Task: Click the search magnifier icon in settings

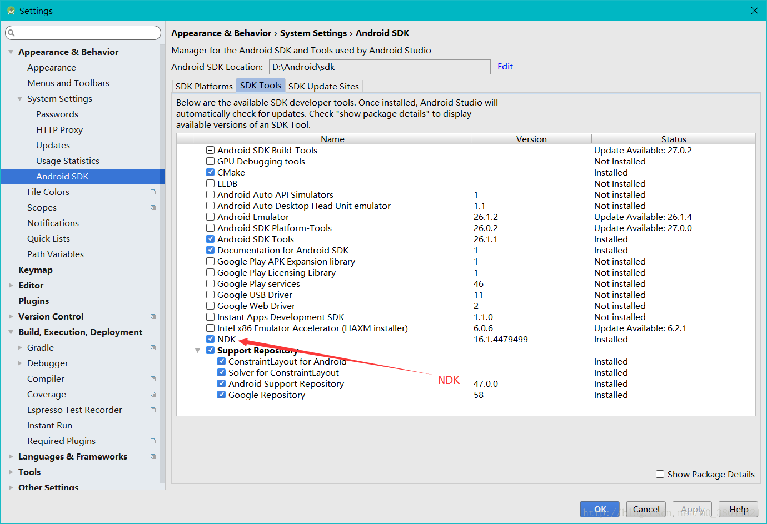Action: click(x=11, y=33)
